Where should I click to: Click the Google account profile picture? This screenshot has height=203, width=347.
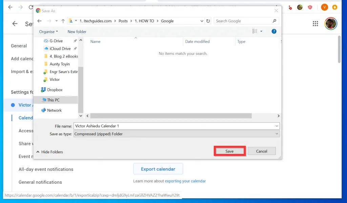point(330,24)
